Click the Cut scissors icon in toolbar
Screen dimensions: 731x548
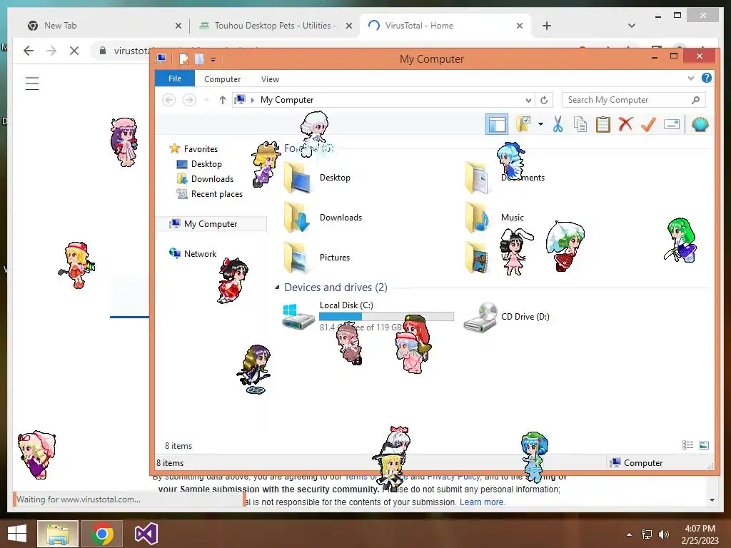(558, 124)
